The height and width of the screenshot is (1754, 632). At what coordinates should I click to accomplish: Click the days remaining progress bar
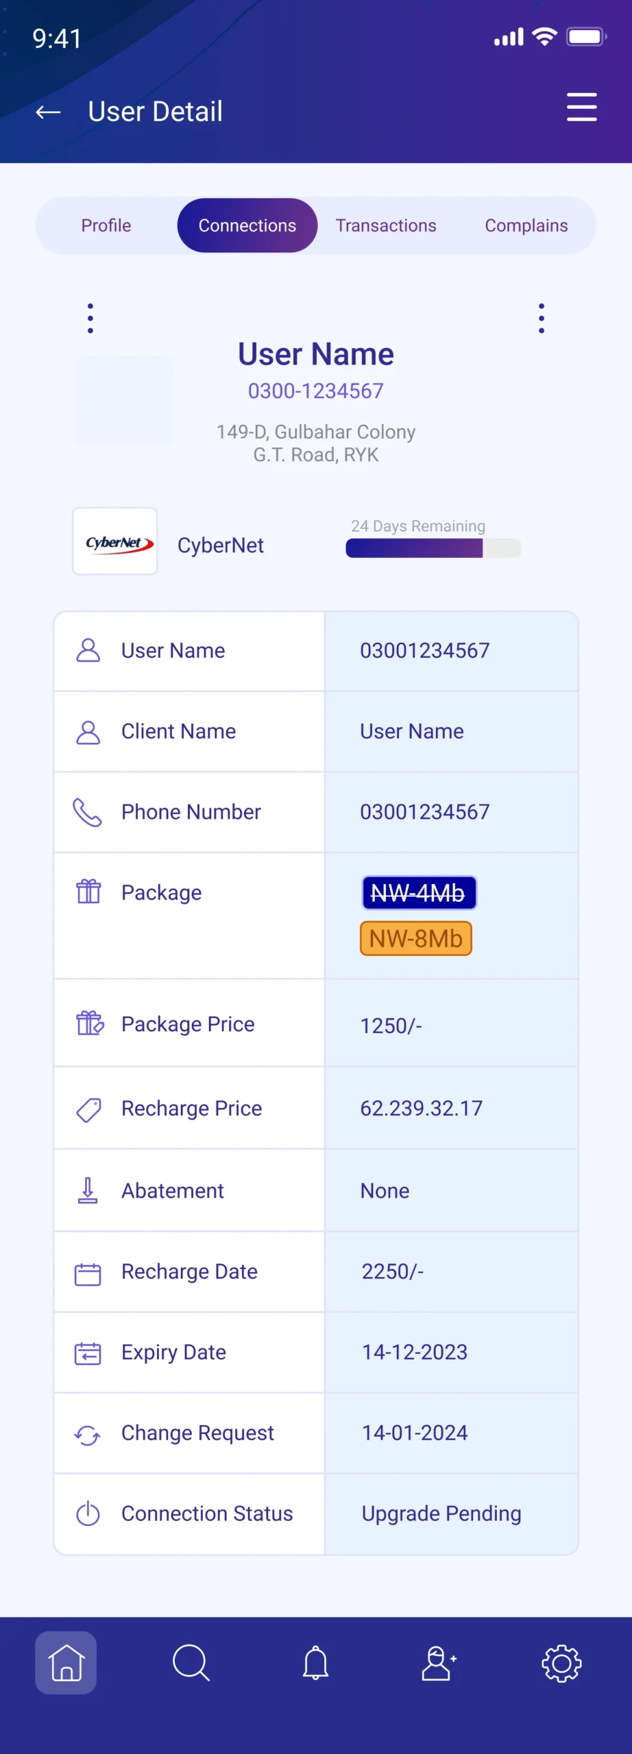(433, 548)
